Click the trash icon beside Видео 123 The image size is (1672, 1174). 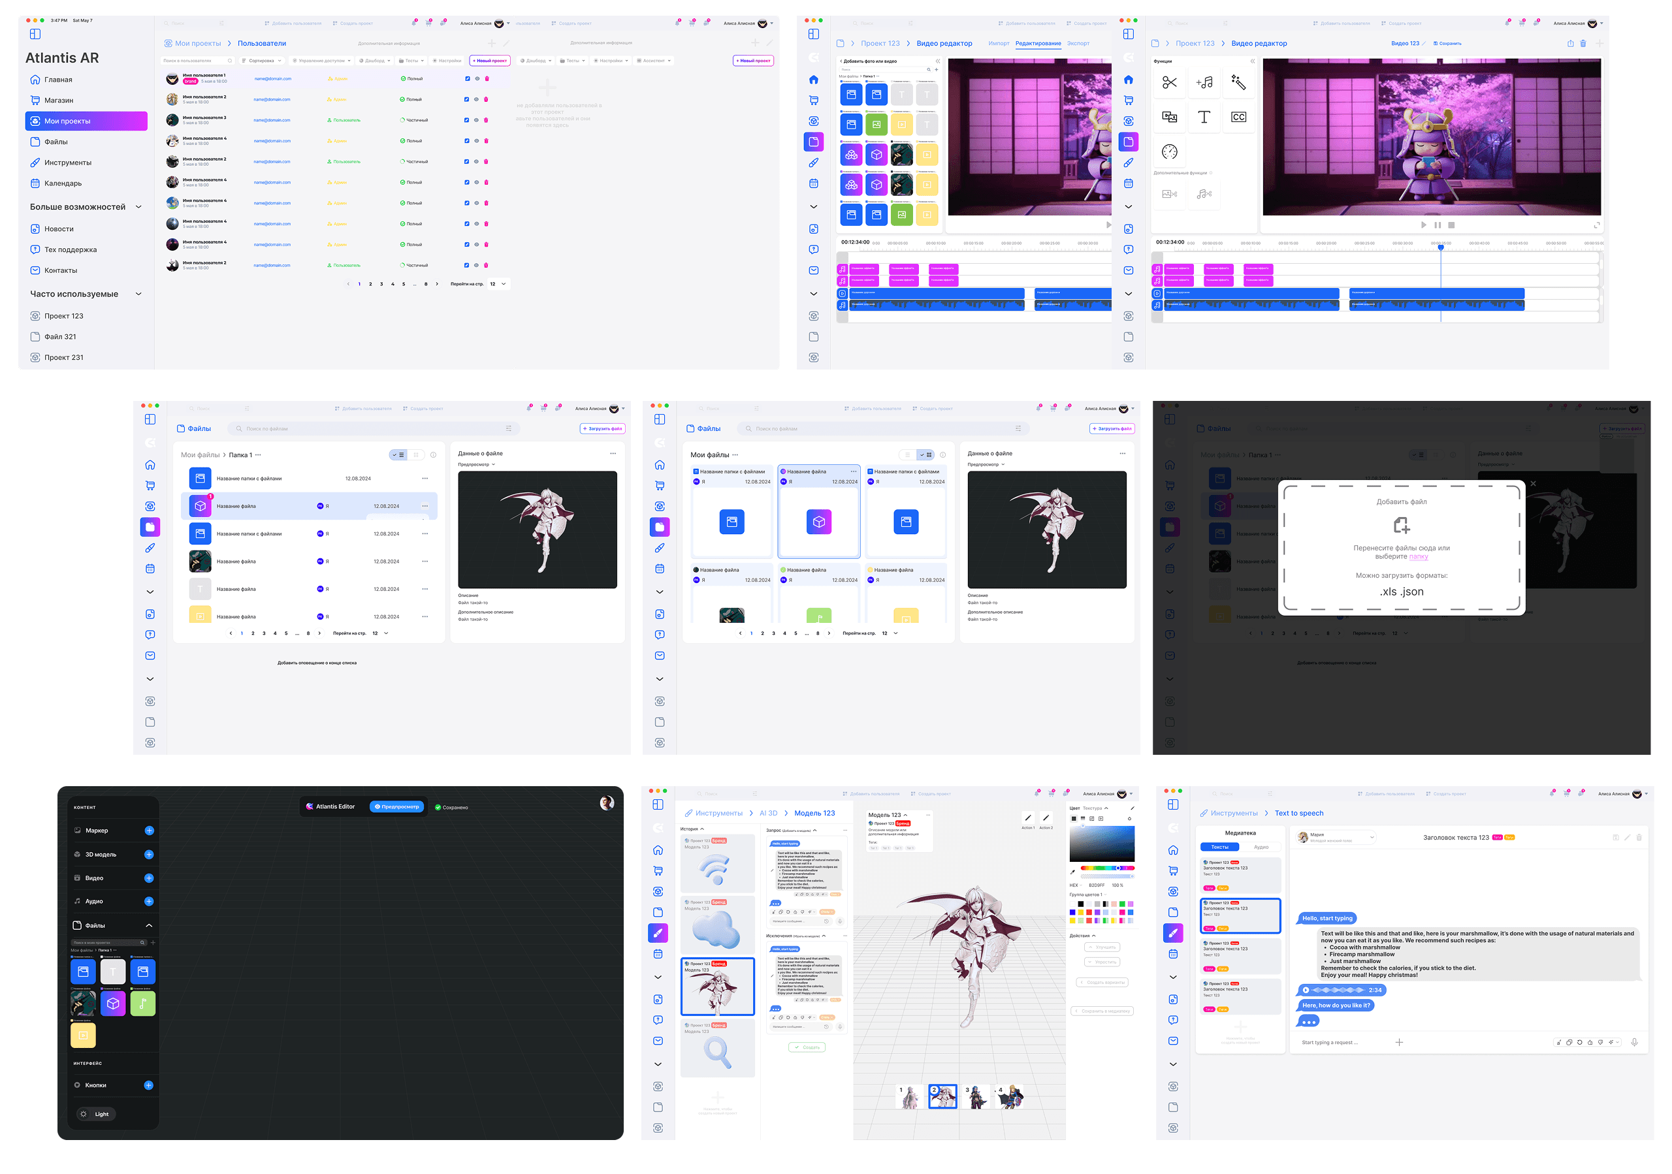coord(1583,44)
